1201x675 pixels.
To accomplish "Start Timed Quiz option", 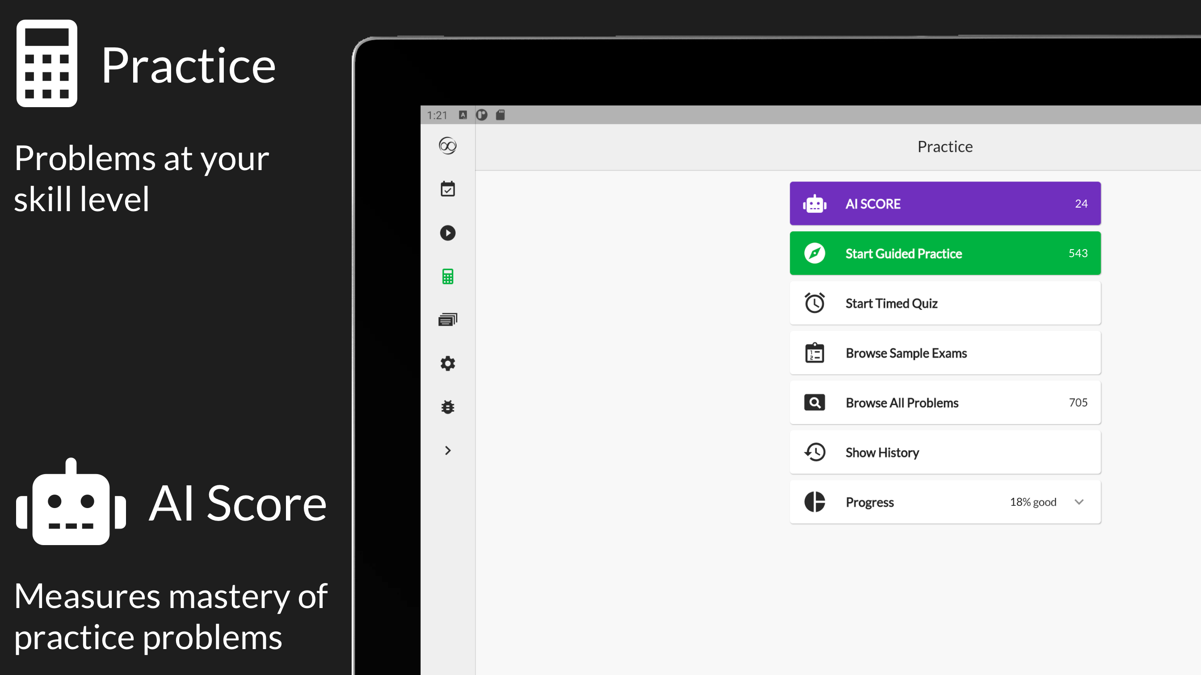I will (945, 303).
